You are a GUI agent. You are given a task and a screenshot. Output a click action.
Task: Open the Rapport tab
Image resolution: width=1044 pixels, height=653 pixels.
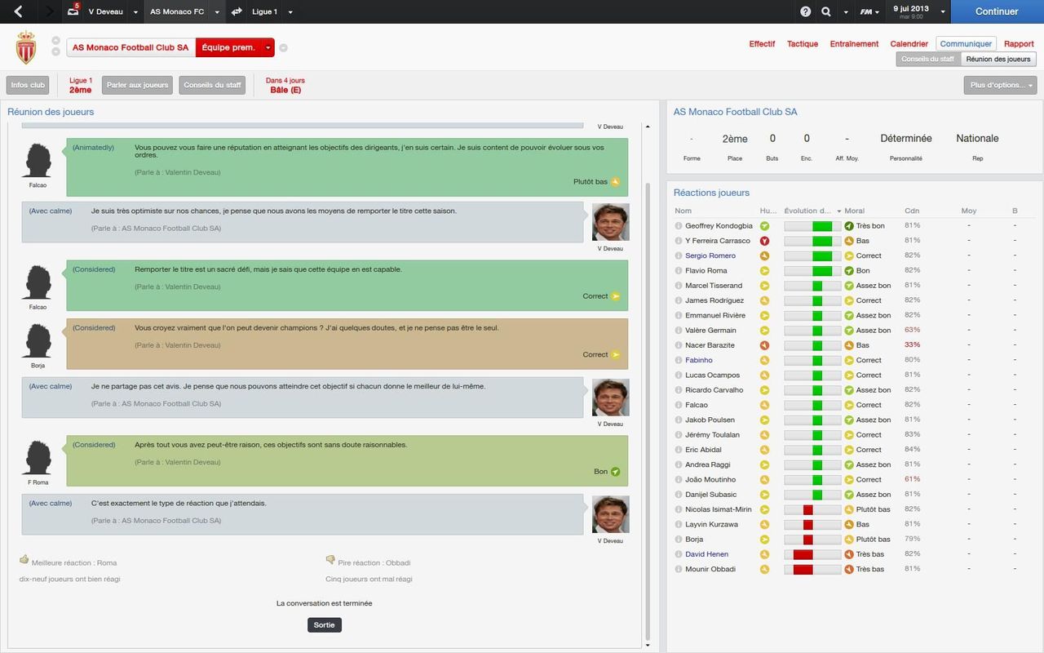tap(1019, 44)
